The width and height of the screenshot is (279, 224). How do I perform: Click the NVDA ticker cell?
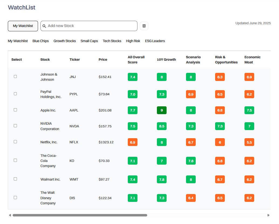point(74,126)
